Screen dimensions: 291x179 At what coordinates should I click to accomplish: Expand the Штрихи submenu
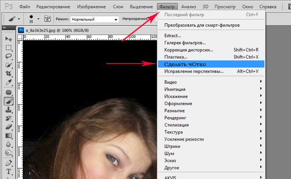211,146
